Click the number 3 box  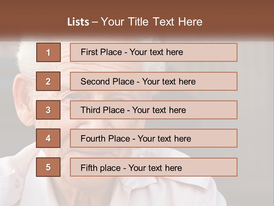(48, 110)
